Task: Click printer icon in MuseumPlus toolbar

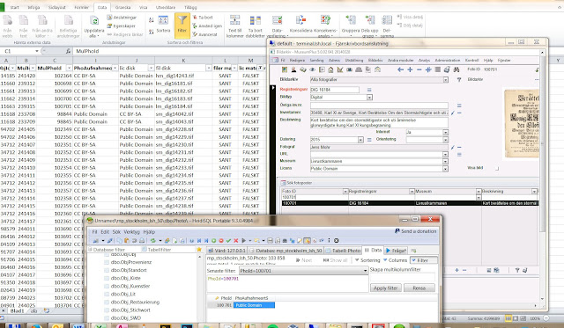Action: click(447, 69)
